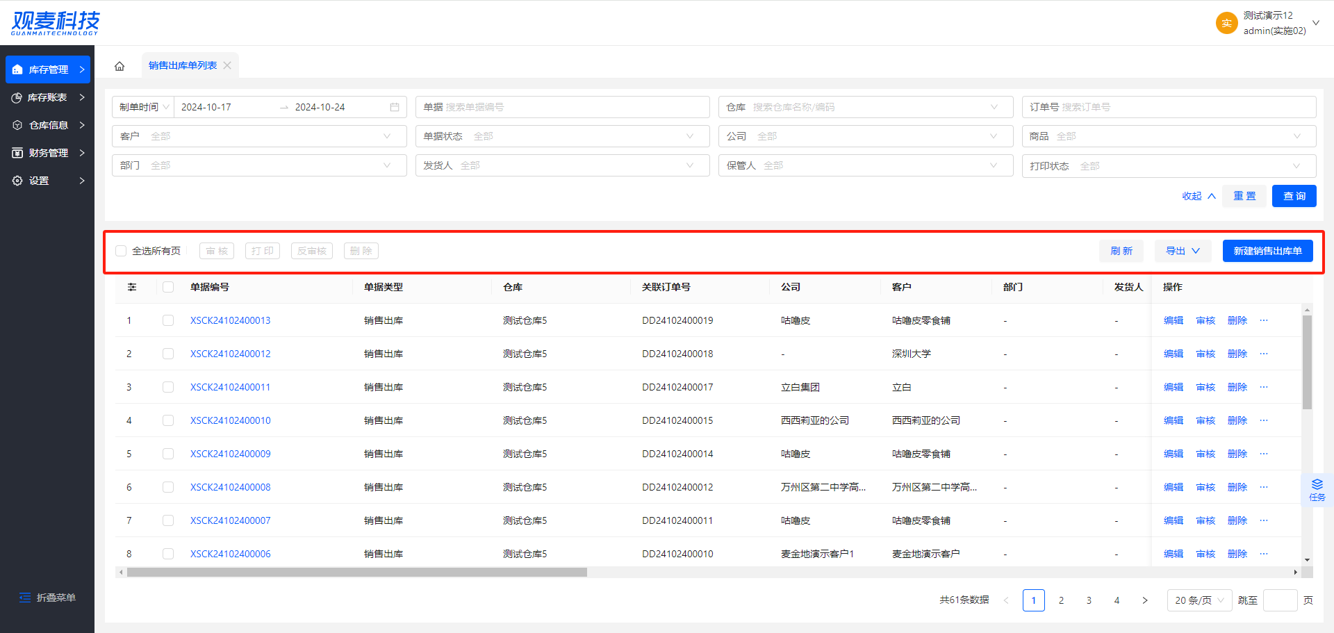
Task: Go to next page arrow in pagination
Action: pos(1145,600)
